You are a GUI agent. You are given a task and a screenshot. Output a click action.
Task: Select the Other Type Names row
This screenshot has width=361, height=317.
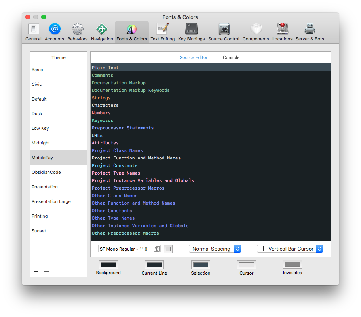(x=211, y=218)
